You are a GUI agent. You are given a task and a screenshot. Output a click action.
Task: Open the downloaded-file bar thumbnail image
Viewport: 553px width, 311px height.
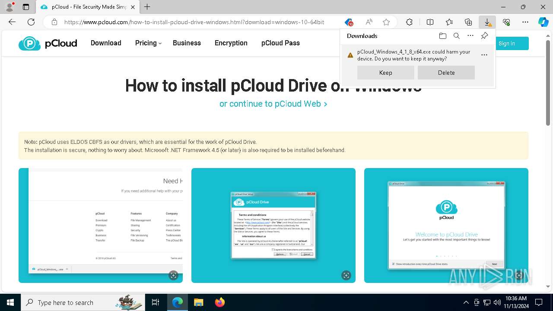click(x=101, y=225)
